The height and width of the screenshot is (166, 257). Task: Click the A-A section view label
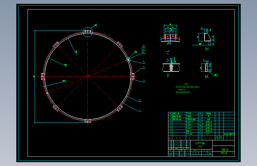(207, 48)
